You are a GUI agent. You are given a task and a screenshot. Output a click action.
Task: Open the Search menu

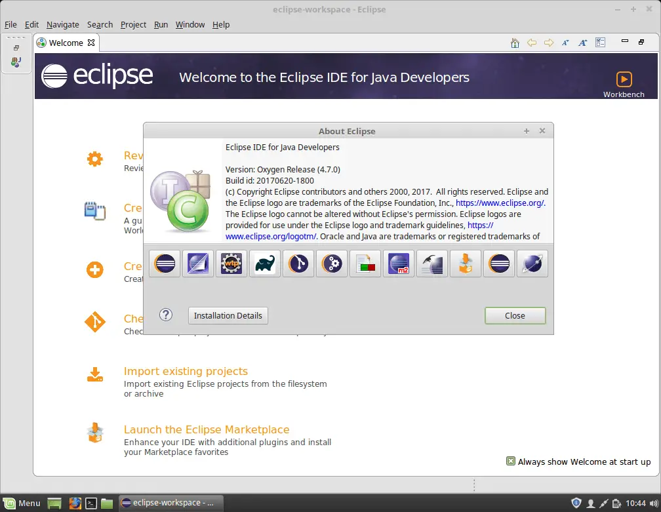(x=100, y=24)
